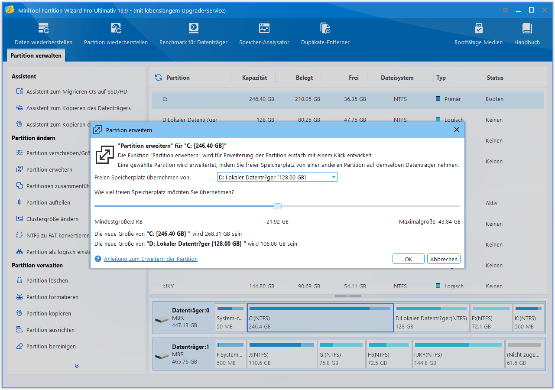Select the G:(NTFS) 75.8 GB block
Screen dimensions: 555x390
click(x=341, y=354)
